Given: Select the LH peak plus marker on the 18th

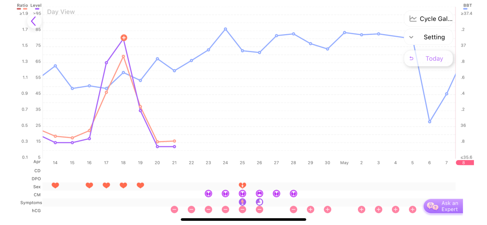Looking at the screenshot, I should point(124,37).
